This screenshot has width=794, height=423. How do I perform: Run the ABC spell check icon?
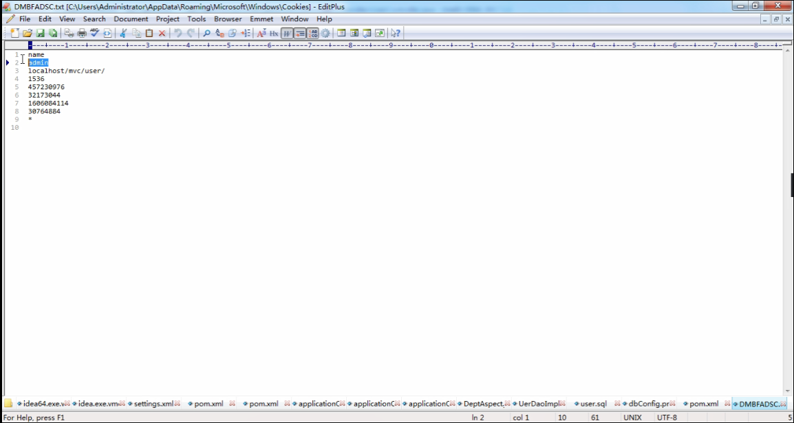click(x=95, y=34)
